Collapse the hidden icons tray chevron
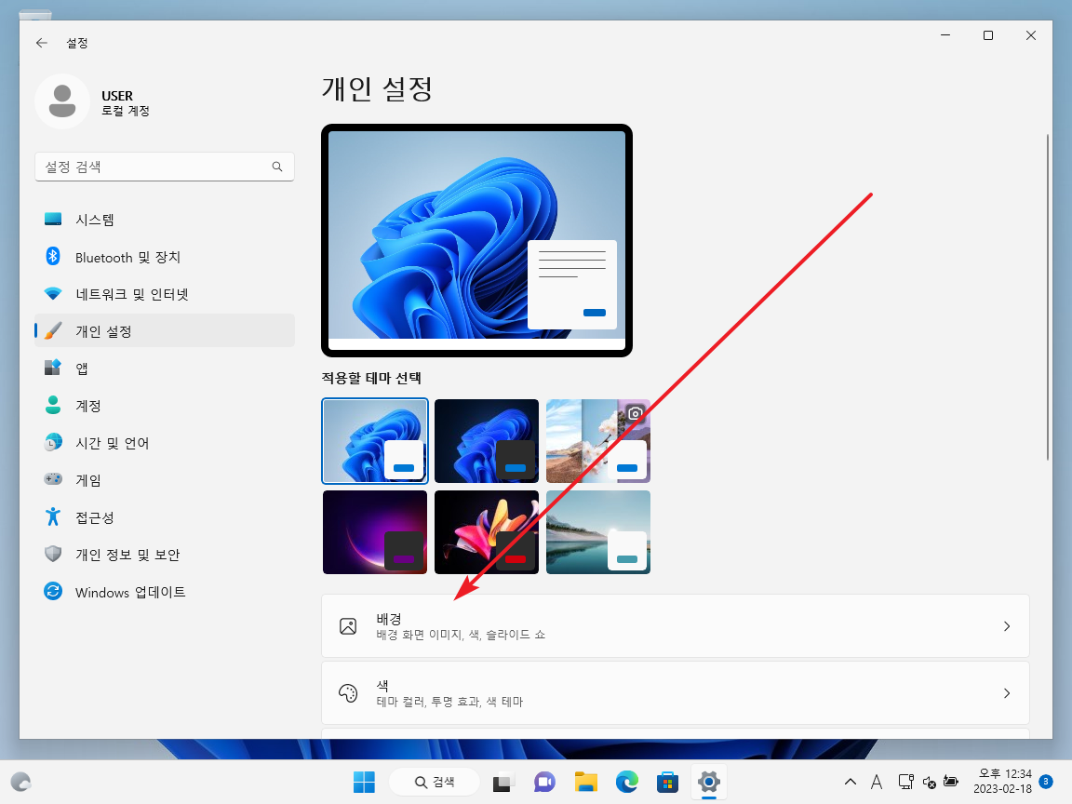This screenshot has width=1072, height=804. point(850,782)
